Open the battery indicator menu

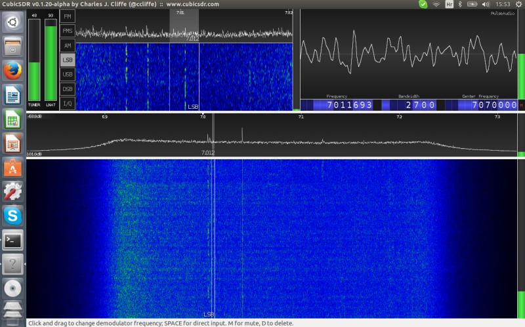[x=472, y=5]
